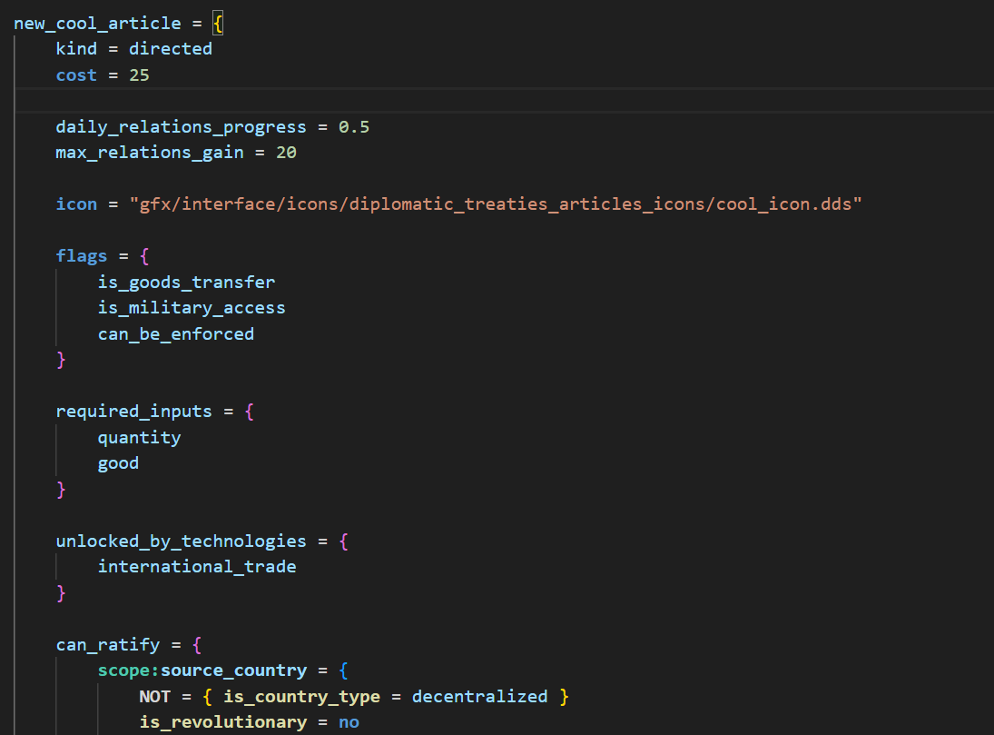The height and width of the screenshot is (735, 994).
Task: Click the number 25 after cost
Action: tap(140, 74)
